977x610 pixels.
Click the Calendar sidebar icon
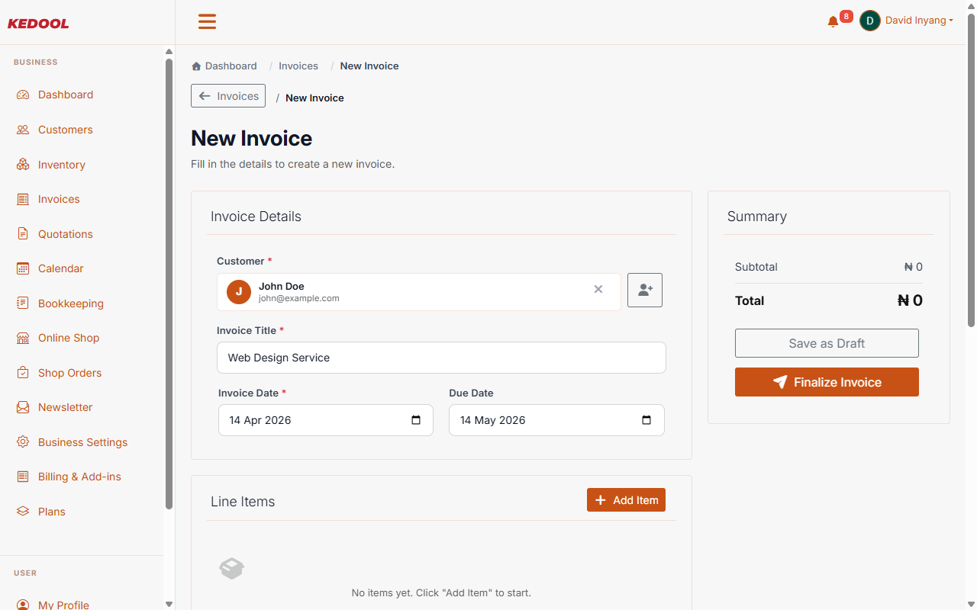pyautogui.click(x=23, y=268)
